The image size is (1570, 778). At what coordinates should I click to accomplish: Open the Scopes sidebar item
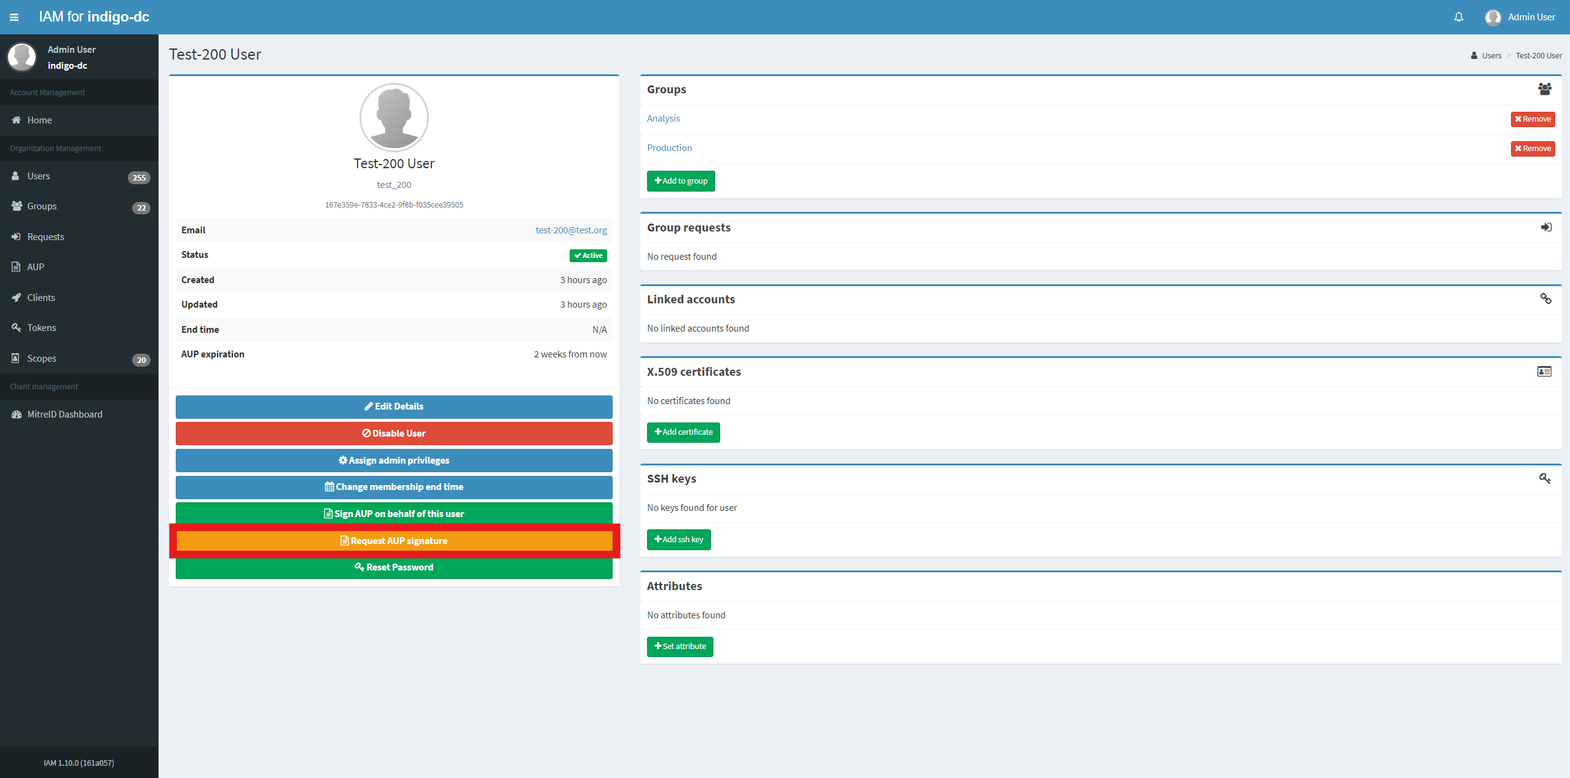coord(41,359)
